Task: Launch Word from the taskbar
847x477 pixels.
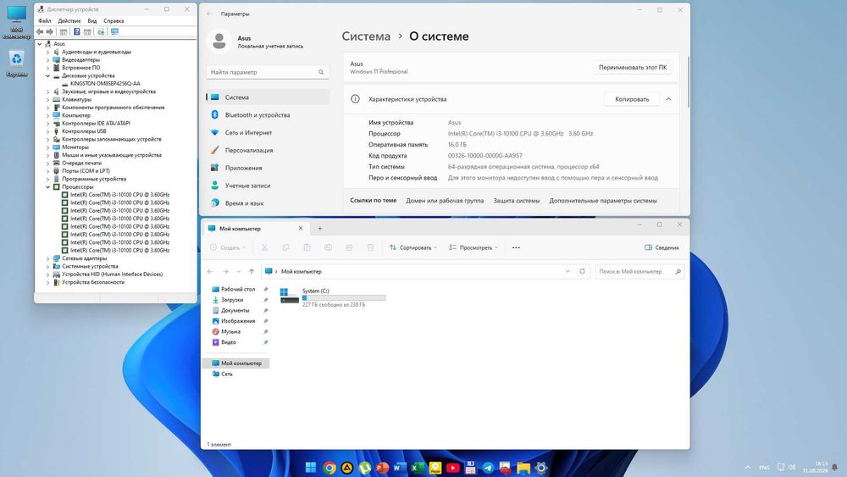Action: click(x=400, y=468)
